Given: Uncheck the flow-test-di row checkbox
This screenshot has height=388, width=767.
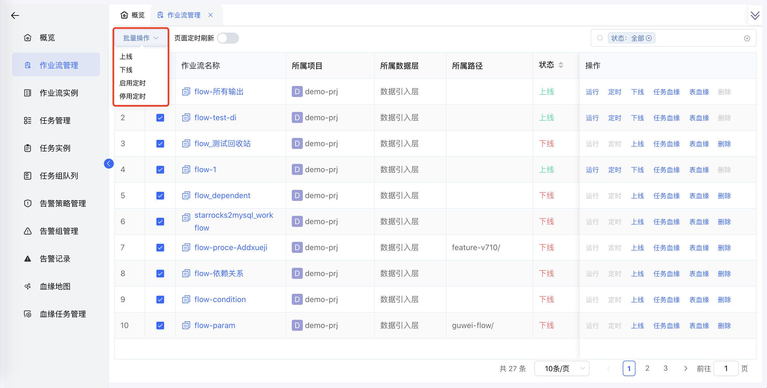Looking at the screenshot, I should 160,118.
